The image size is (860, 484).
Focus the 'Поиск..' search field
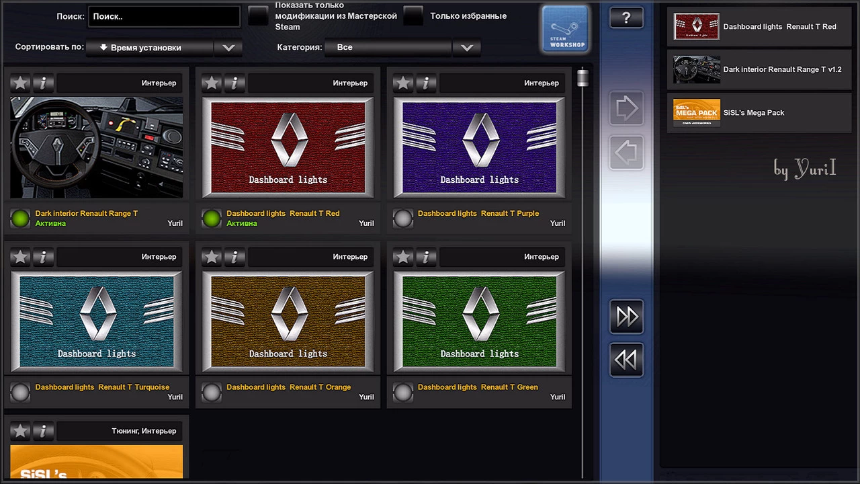coord(164,17)
